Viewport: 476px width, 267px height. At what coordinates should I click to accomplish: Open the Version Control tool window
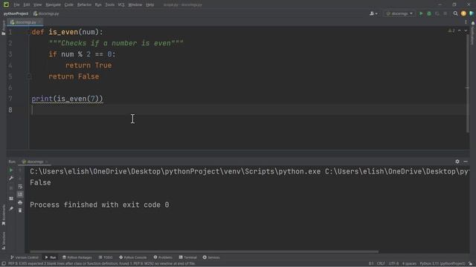[x=25, y=257]
